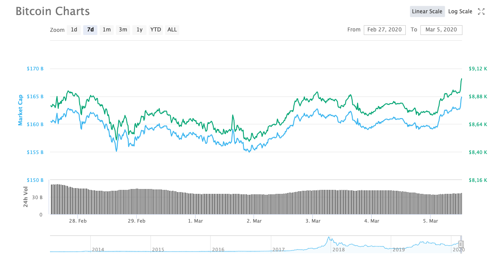Set zoom range to 1m
489x258 pixels.
[107, 30]
